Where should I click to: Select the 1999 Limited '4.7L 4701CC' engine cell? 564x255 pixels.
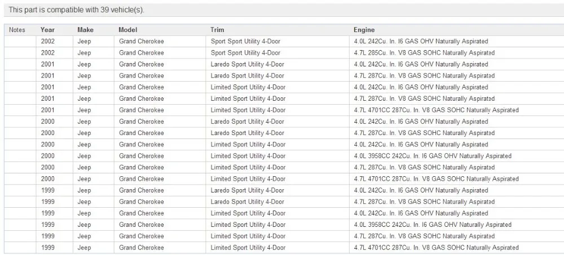pos(436,248)
